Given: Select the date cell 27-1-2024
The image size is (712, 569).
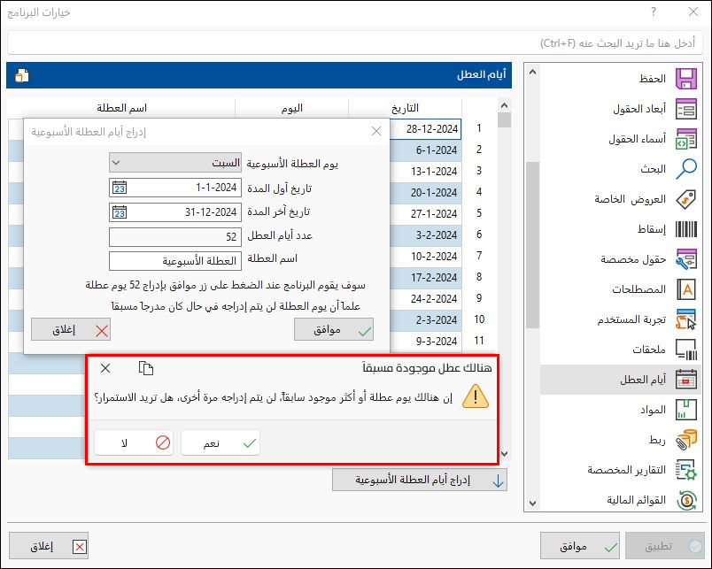Looking at the screenshot, I should (x=425, y=214).
